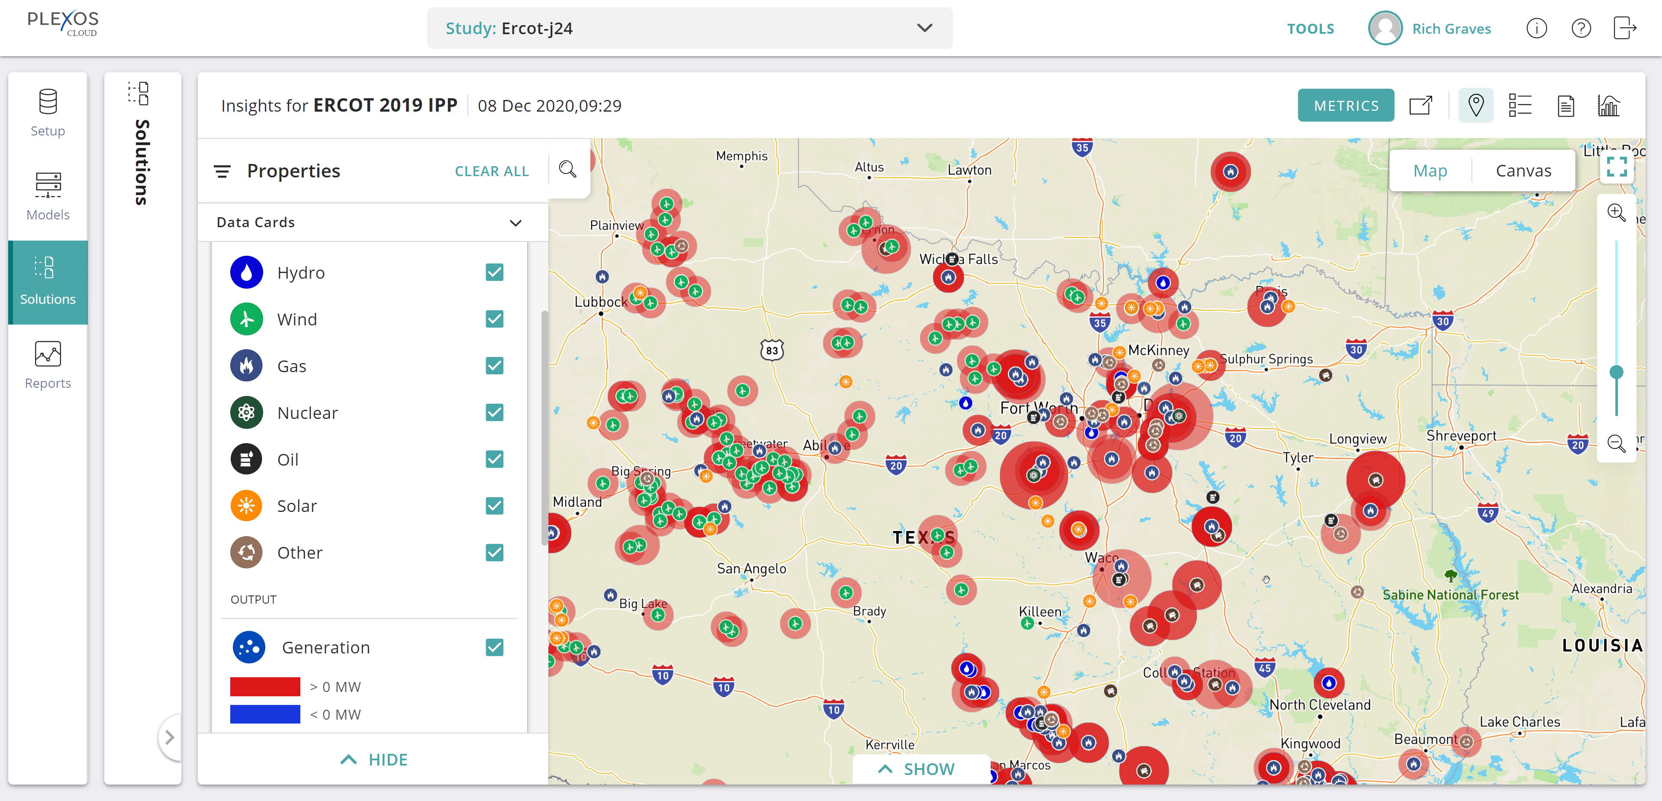This screenshot has width=1662, height=801.
Task: Uncheck the Other checkbox
Action: click(x=495, y=553)
